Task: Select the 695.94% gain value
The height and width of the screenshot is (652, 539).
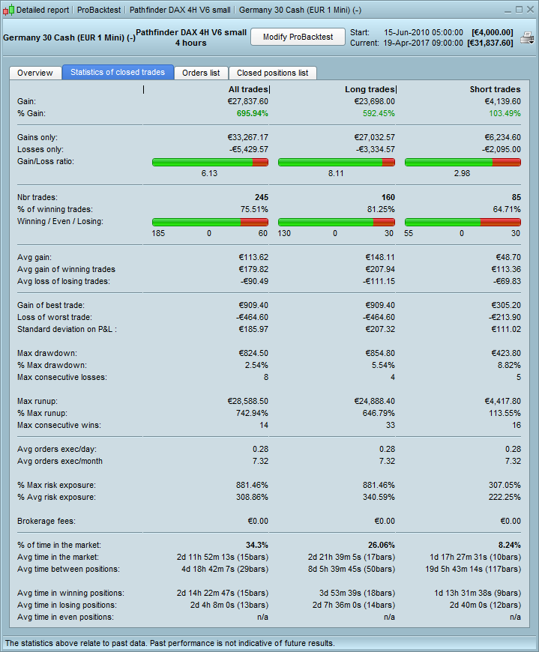Action: 253,113
